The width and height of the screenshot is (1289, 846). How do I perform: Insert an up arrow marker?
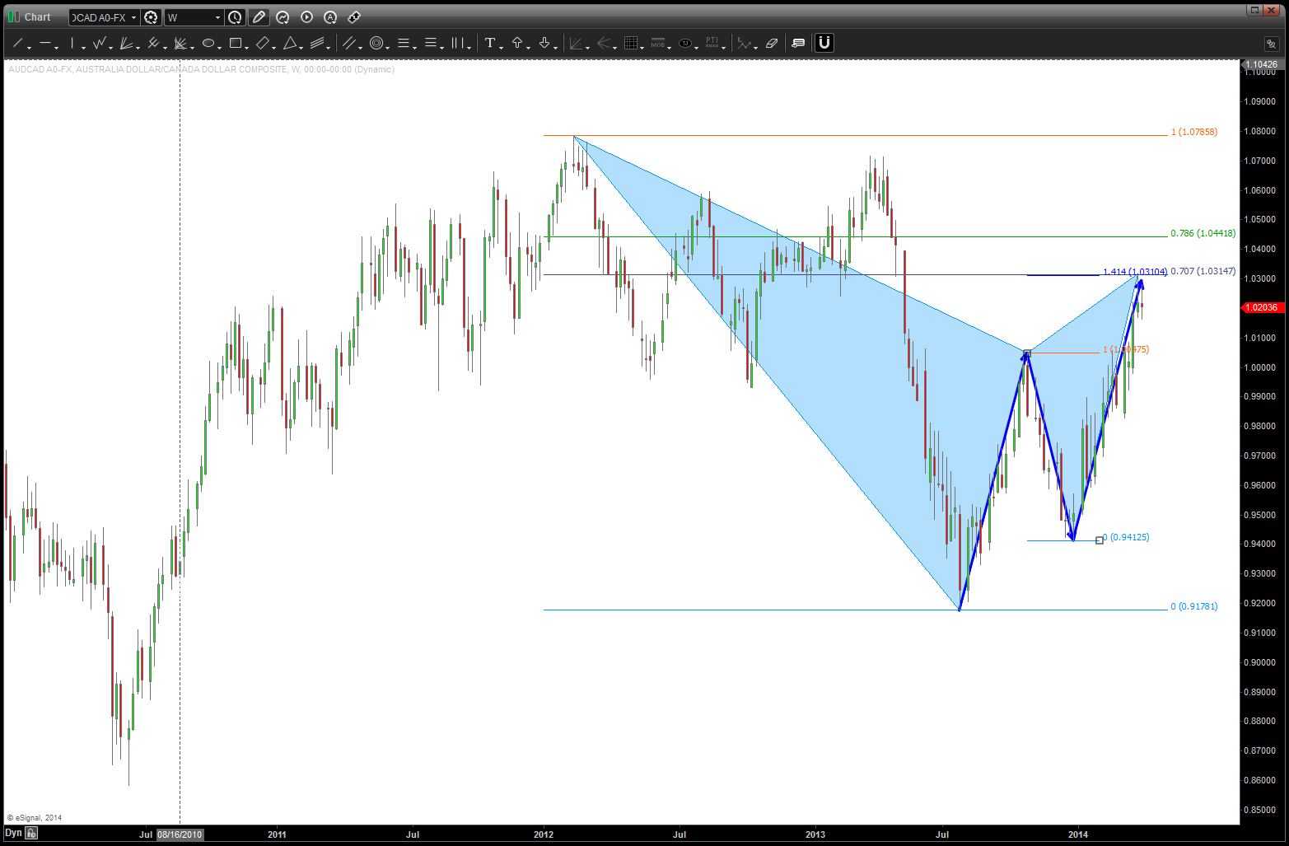click(517, 43)
